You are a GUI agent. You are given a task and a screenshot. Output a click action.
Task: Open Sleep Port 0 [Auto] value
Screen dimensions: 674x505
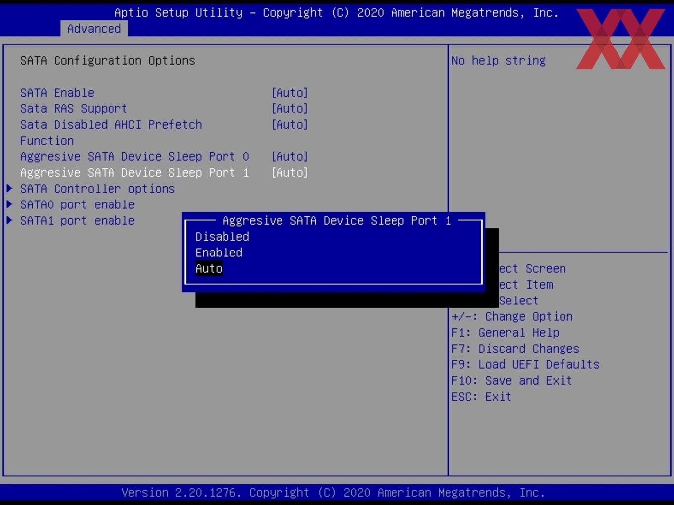(x=289, y=156)
